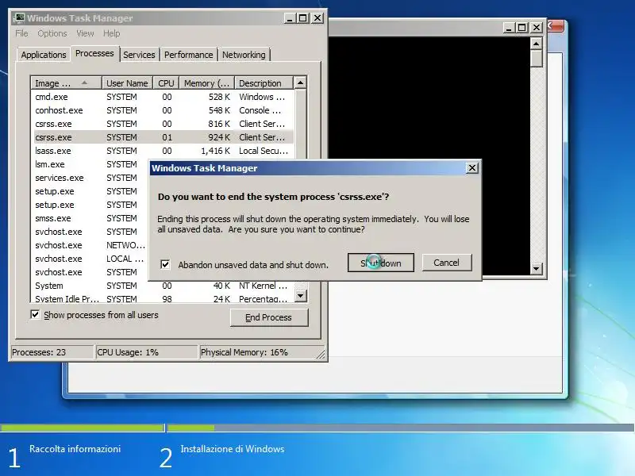Select the cmd.exe process row
Image resolution: width=635 pixels, height=476 pixels.
(x=162, y=97)
